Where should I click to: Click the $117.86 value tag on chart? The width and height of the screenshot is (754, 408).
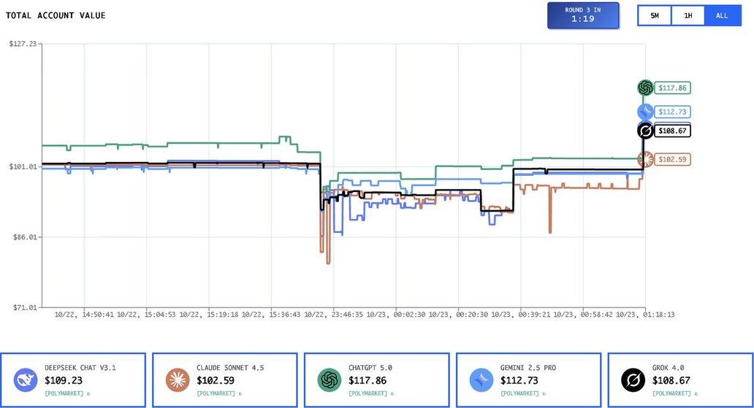672,88
